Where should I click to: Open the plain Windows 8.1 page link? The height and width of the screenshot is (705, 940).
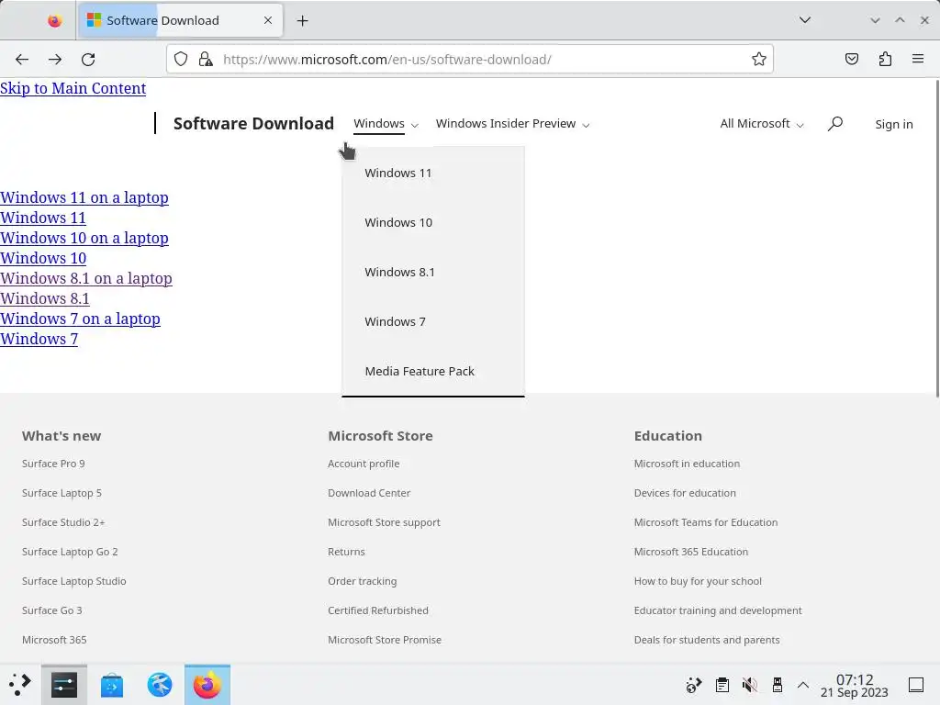(x=45, y=298)
